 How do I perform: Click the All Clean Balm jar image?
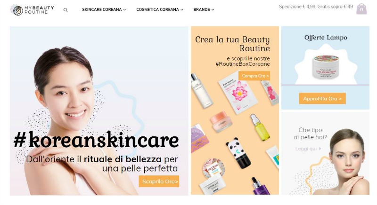(x=213, y=176)
